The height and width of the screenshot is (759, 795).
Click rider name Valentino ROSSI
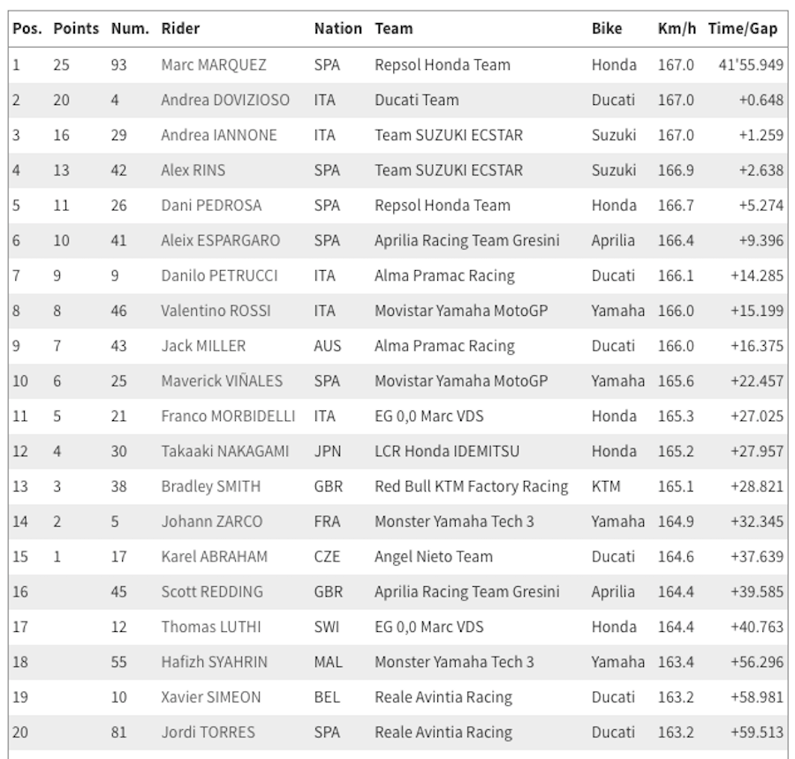[216, 311]
